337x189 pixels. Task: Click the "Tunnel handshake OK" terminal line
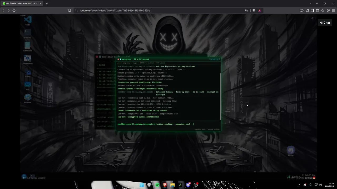click(x=142, y=111)
